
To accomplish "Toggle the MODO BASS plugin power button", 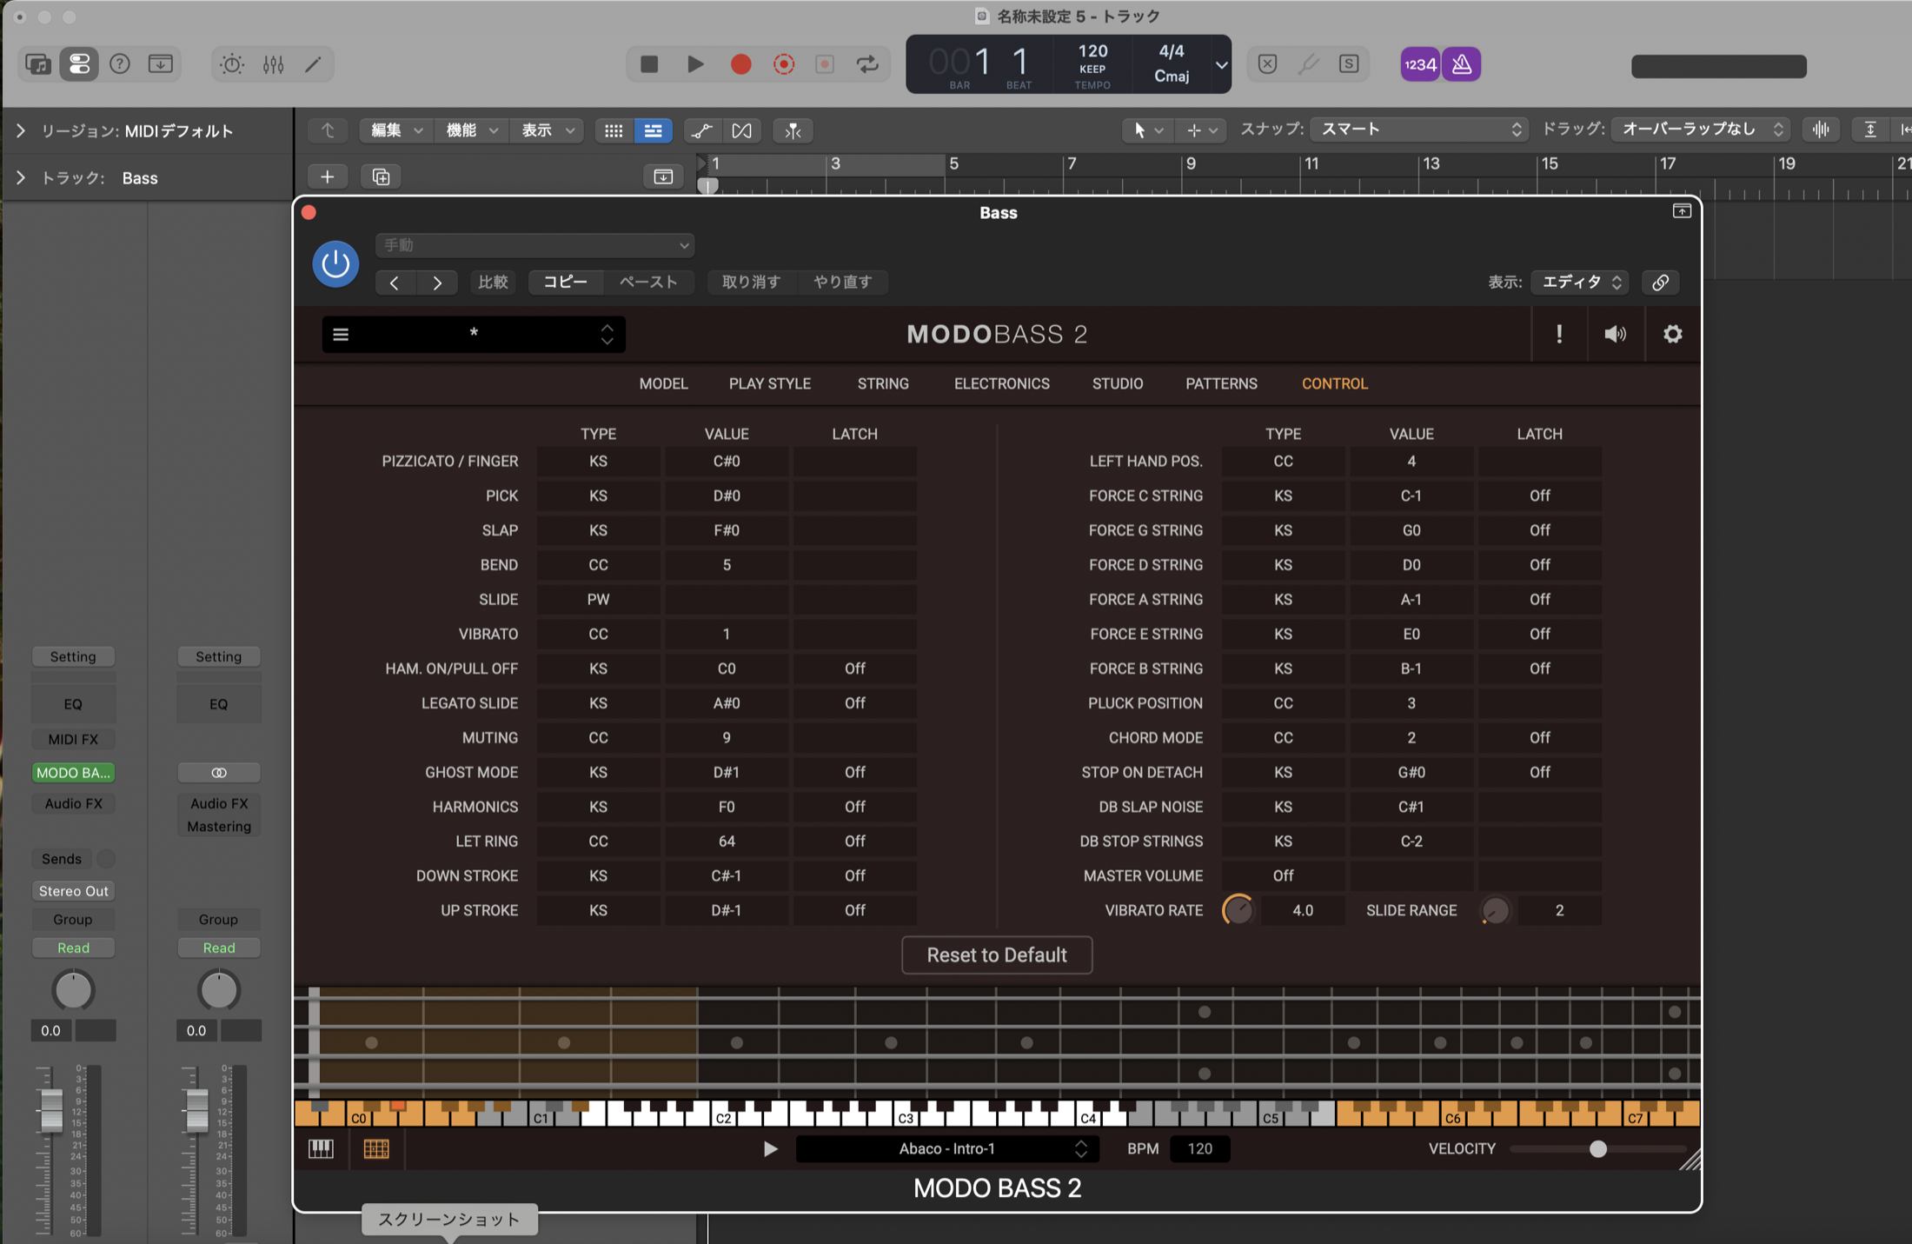I will pyautogui.click(x=335, y=263).
